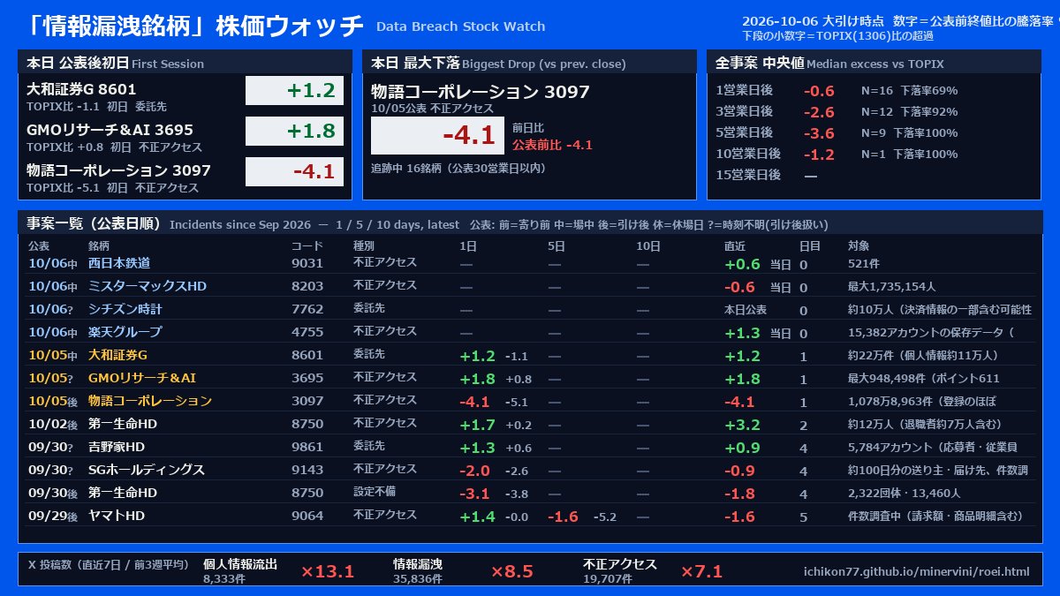Viewport: 1060px width, 596px height.
Task: Click the 15営業日後 row label
Action: click(747, 175)
